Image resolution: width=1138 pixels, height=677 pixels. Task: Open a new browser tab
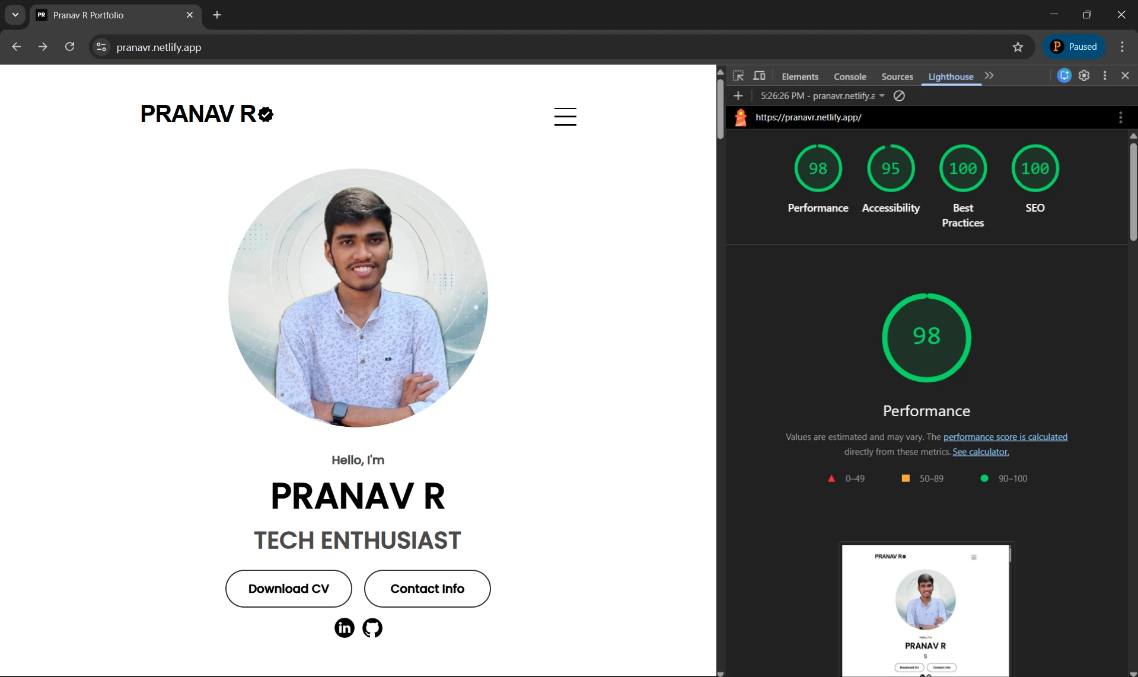tap(217, 15)
